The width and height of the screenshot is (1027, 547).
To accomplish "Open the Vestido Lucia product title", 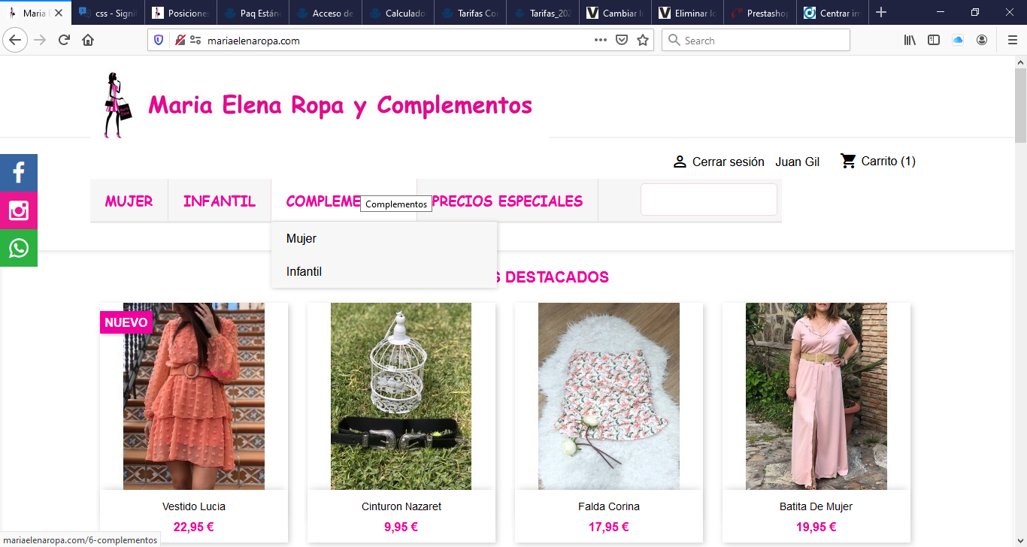I will coord(194,506).
